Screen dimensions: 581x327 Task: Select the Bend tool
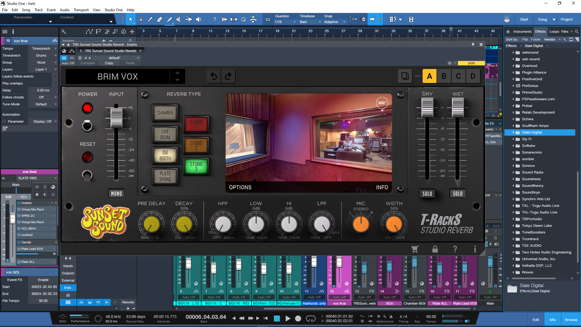[x=189, y=19]
